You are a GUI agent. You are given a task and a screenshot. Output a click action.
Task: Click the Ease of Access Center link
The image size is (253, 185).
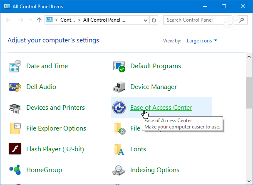161,108
